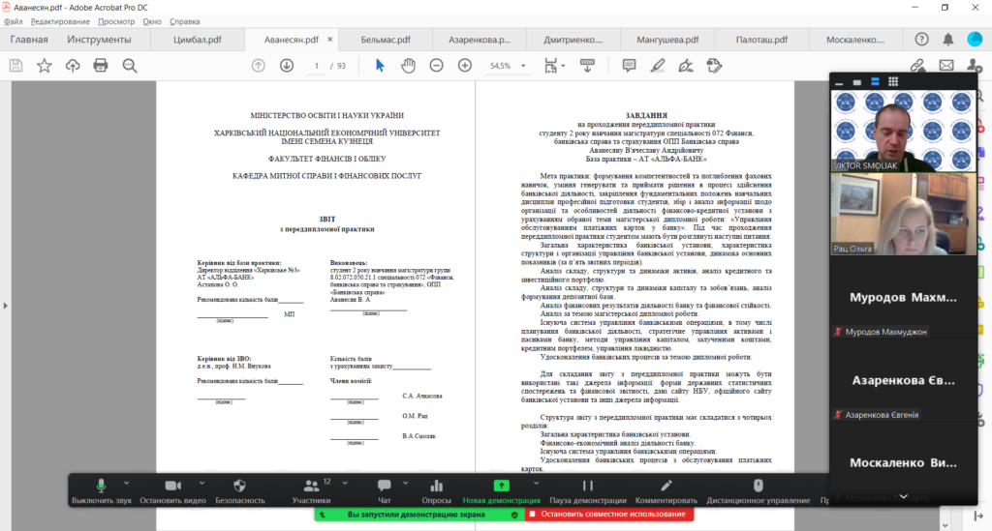Open the search magnifier tool
This screenshot has width=992, height=531.
pos(130,66)
